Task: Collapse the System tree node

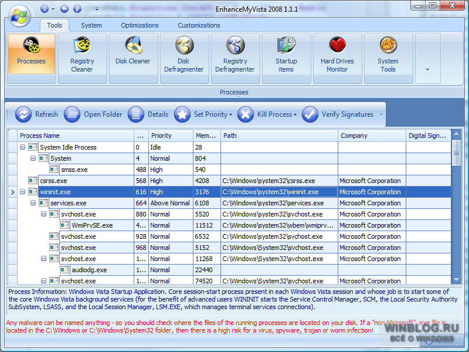Action: [33, 158]
